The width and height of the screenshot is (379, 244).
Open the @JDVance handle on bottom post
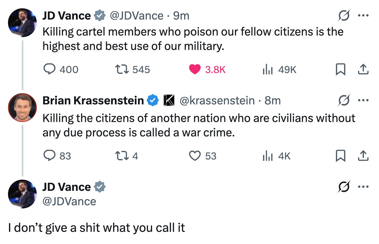click(69, 201)
